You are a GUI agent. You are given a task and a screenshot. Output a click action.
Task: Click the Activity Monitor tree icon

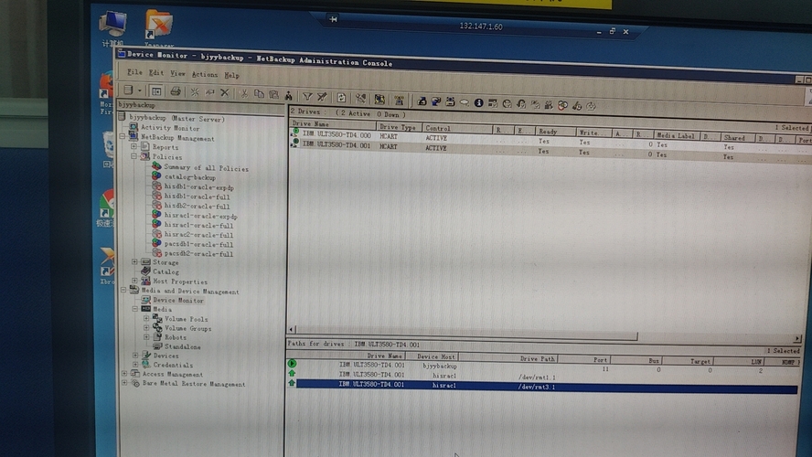pyautogui.click(x=134, y=127)
